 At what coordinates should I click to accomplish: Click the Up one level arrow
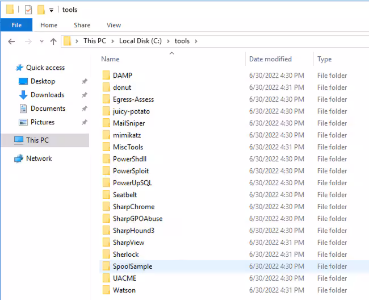[x=53, y=41]
